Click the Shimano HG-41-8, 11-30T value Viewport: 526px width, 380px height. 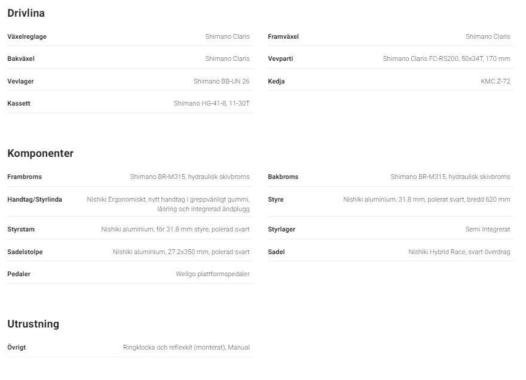(212, 103)
